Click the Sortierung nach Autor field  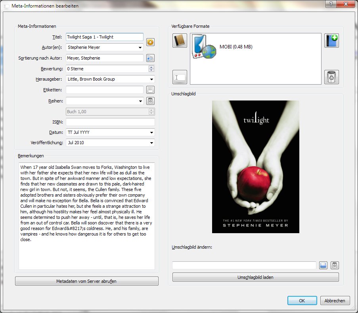pos(105,58)
